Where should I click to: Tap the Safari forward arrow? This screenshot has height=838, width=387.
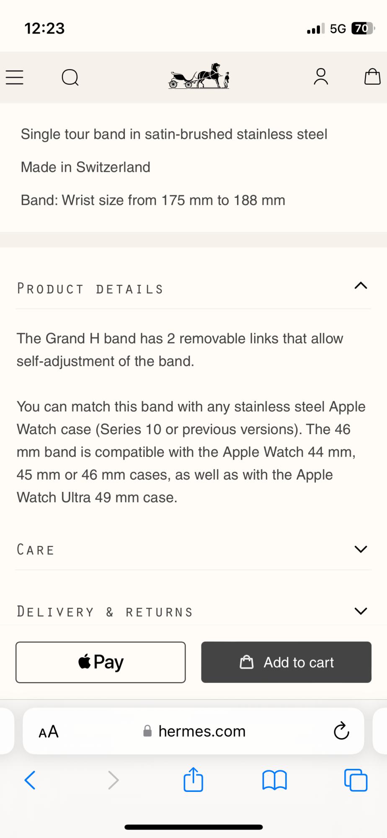pyautogui.click(x=113, y=780)
